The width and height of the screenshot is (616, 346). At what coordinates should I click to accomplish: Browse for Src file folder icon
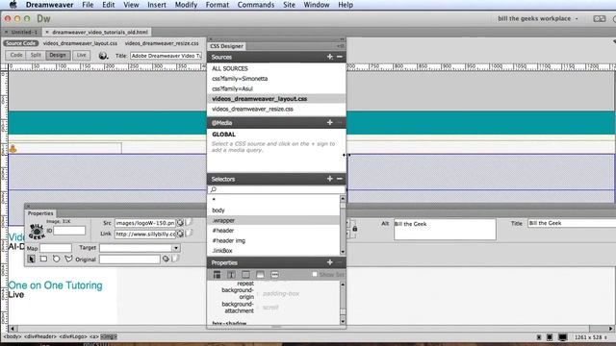tap(189, 222)
